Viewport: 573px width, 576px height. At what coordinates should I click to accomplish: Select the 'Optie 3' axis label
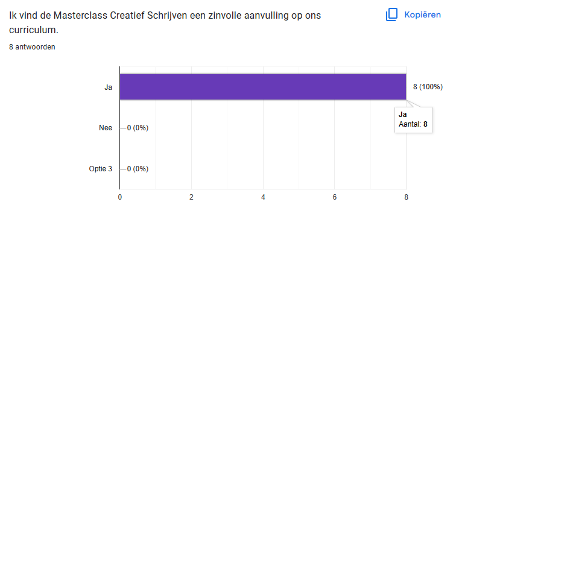pos(101,169)
